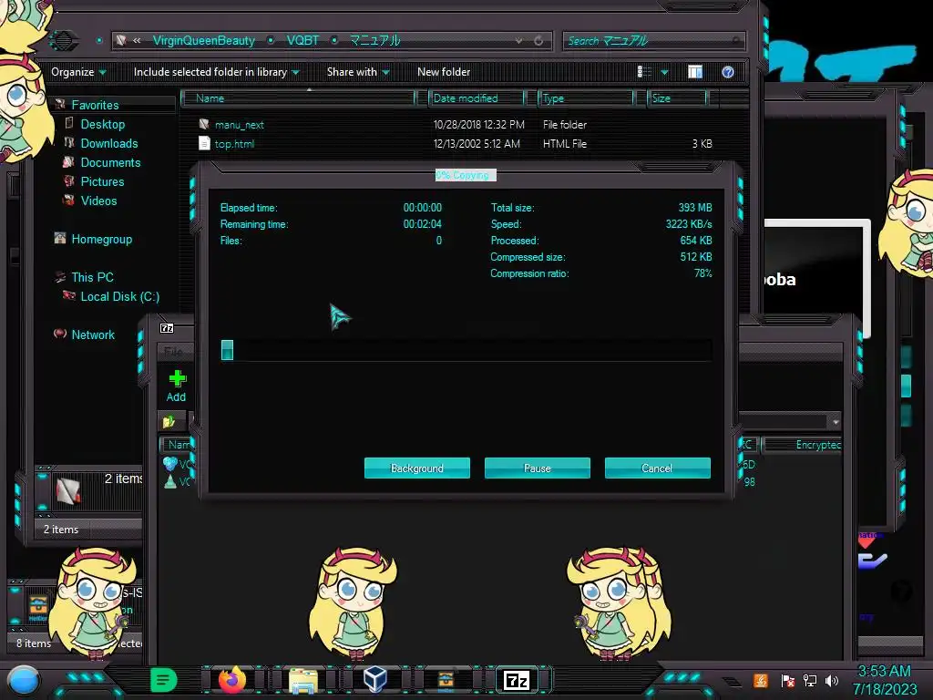Open the Start orb on the taskbar
The height and width of the screenshot is (700, 933).
pos(23,681)
